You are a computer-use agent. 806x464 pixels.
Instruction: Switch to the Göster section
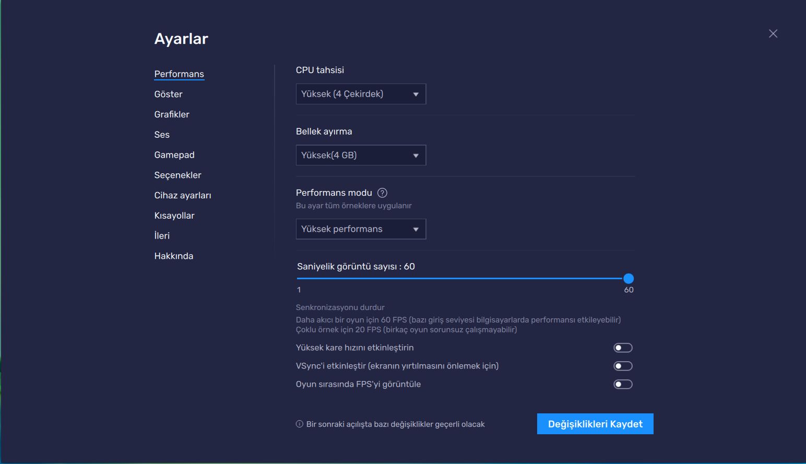pyautogui.click(x=168, y=94)
